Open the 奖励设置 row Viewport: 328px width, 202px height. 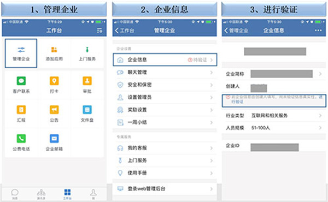tap(165, 110)
